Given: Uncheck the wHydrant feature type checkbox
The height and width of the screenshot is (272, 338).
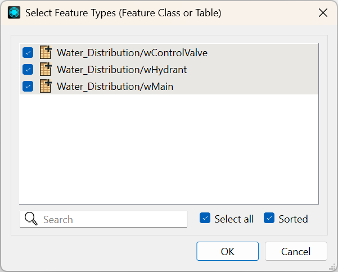Looking at the screenshot, I should click(28, 70).
